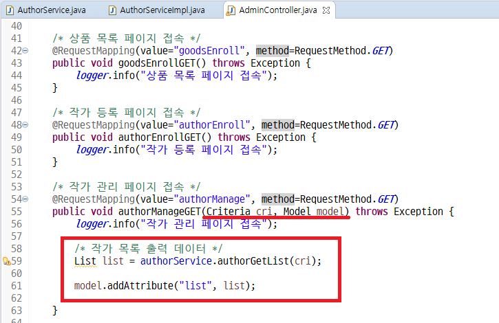Image resolution: width=499 pixels, height=323 pixels.
Task: Click logger on line 56
Action: coord(92,224)
